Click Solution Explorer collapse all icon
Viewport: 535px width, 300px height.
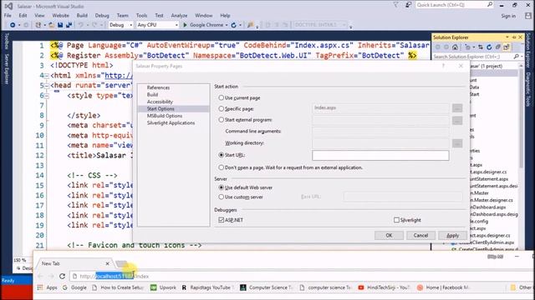pos(498,47)
